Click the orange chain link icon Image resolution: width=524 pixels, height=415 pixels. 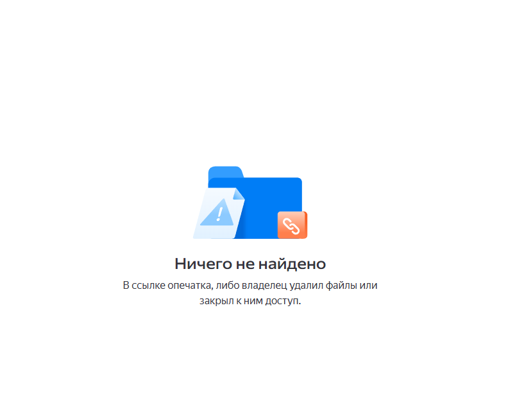pyautogui.click(x=292, y=225)
